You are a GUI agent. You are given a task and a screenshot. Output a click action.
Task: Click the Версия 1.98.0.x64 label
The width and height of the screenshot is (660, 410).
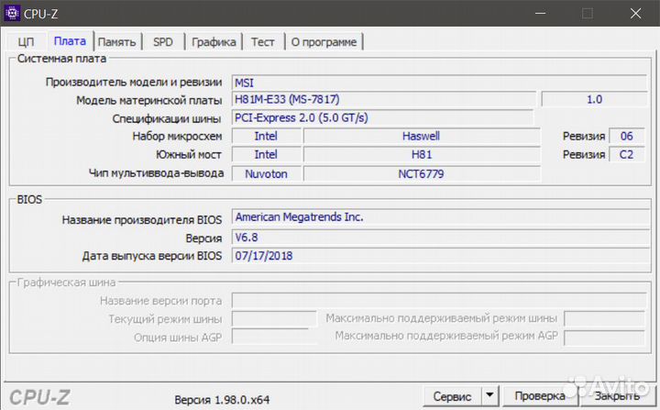(x=222, y=400)
